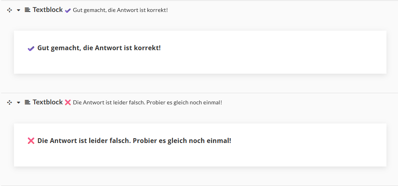Viewport: 398px width, 186px height.
Task: Collapse the second Textblock using its caret arrow
Action: coord(18,102)
